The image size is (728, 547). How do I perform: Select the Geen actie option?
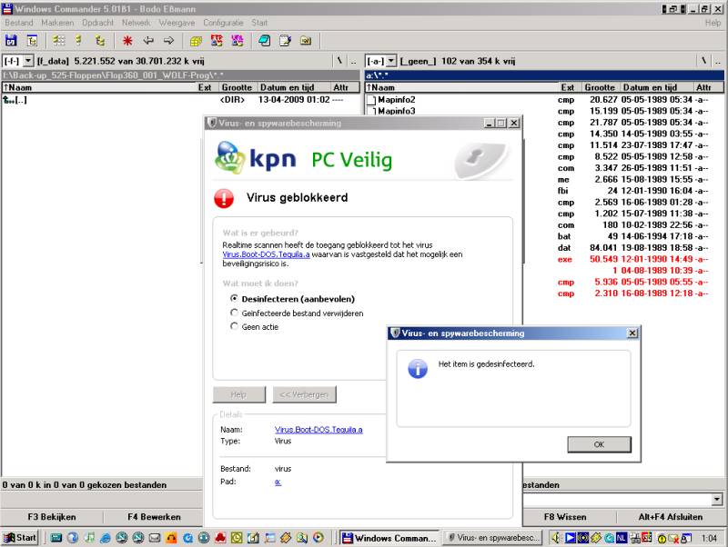[x=255, y=327]
